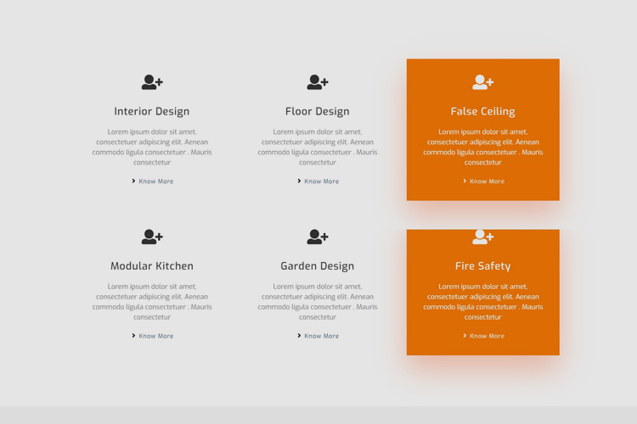The height and width of the screenshot is (424, 637).
Task: Open Know More under Modular Kitchen
Action: [155, 336]
